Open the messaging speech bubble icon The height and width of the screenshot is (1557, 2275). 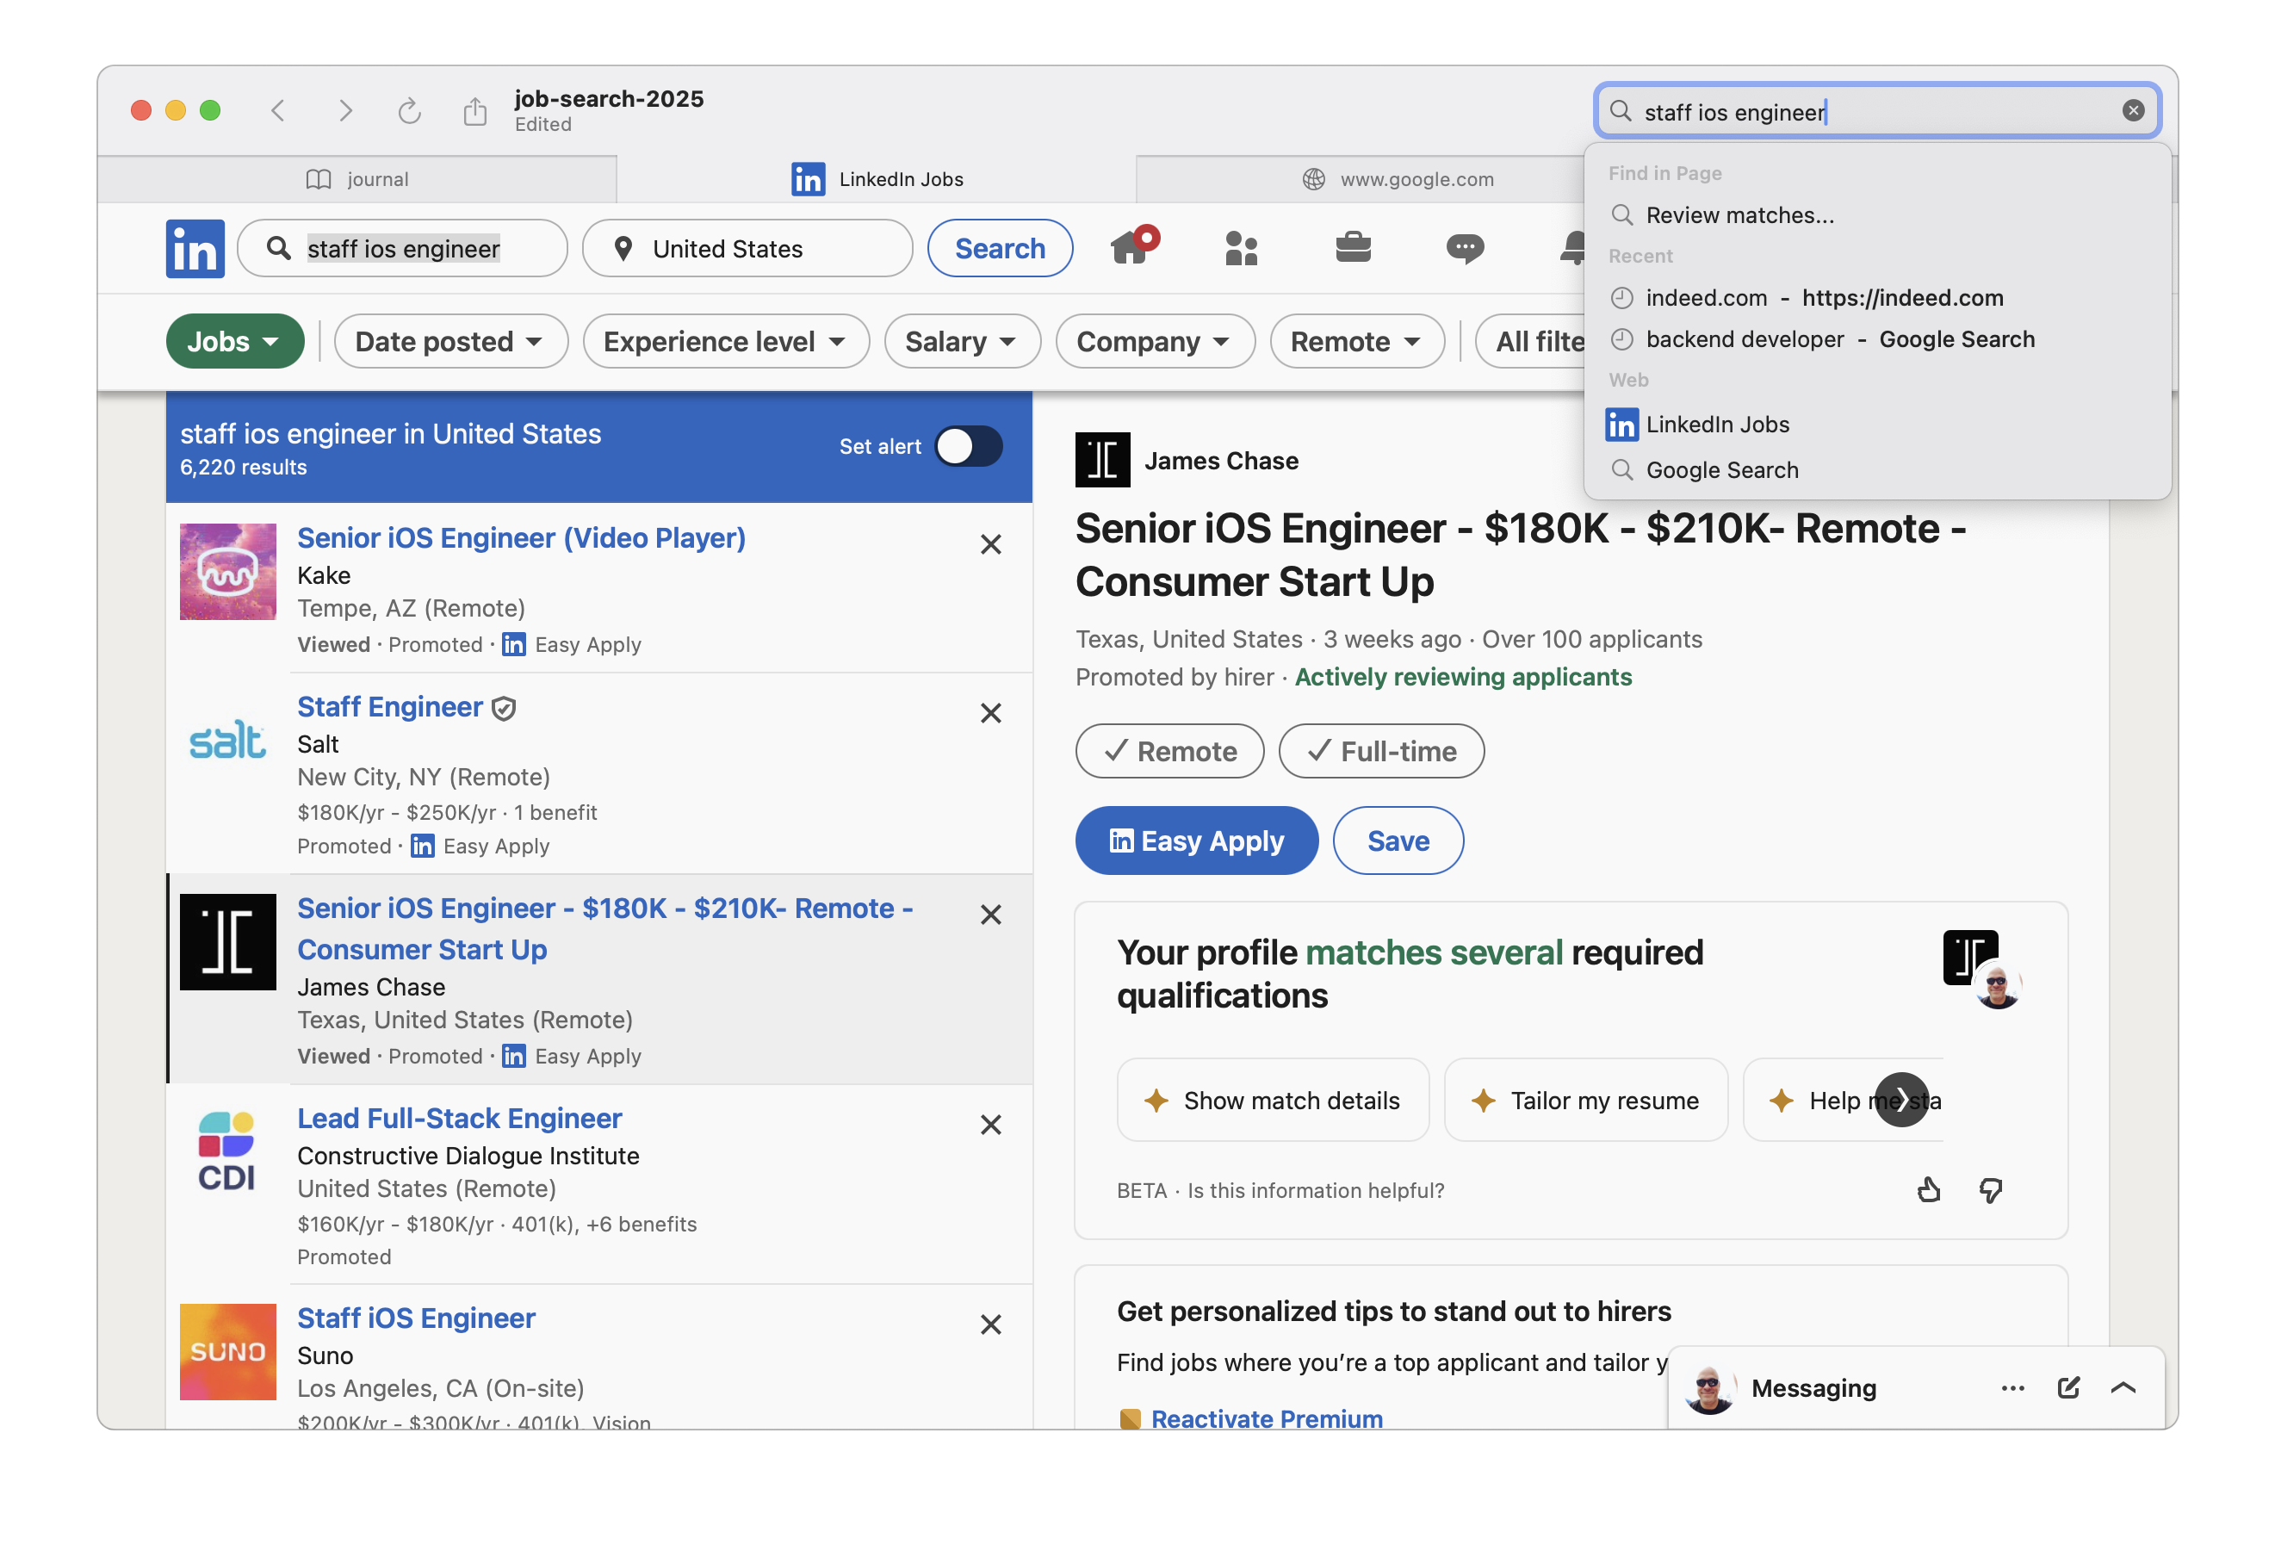point(1465,248)
